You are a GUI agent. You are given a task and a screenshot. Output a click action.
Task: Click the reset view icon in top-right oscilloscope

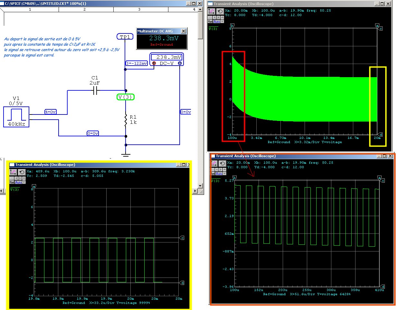(220, 12)
